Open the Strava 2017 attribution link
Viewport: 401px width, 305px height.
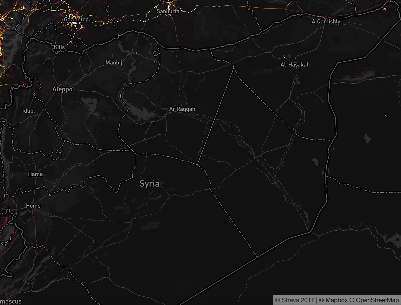[294, 300]
